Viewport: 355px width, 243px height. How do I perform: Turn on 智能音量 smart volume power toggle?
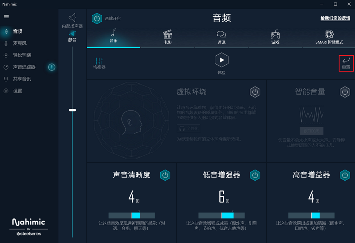345,92
